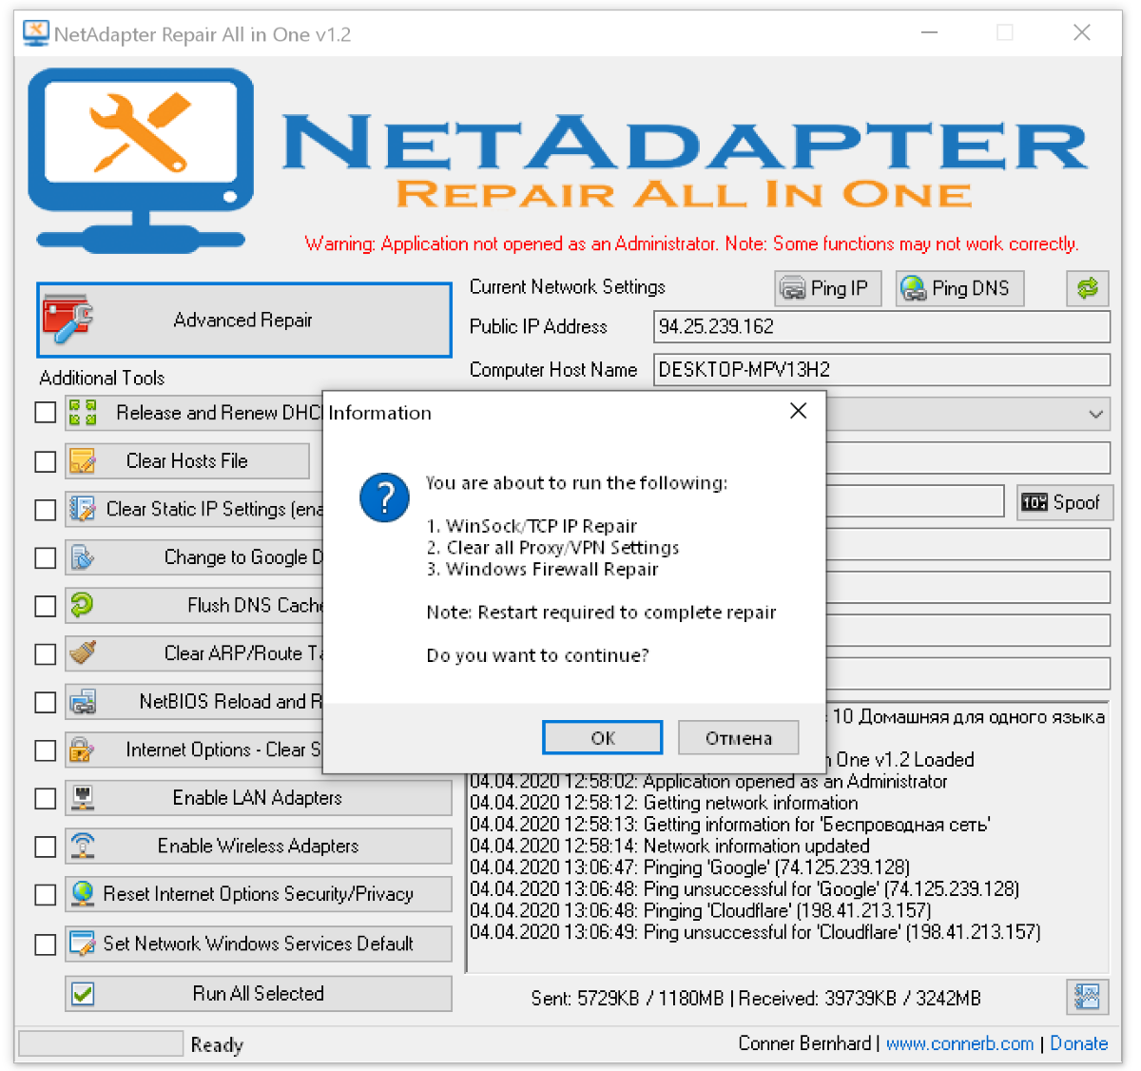1141x1071 pixels.
Task: Minimize the NetAdapter window
Action: [x=930, y=32]
